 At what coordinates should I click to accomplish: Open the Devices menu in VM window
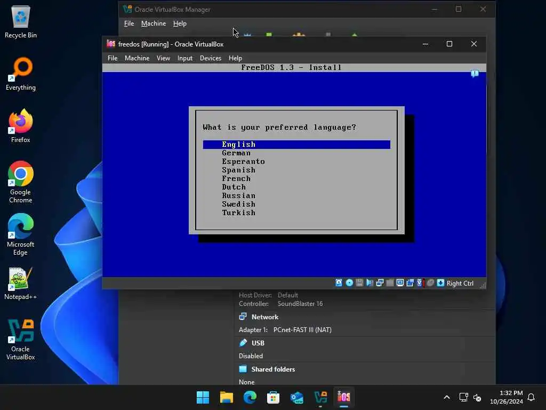click(x=210, y=58)
